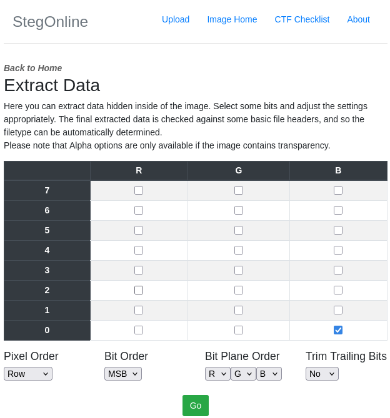Screen dimensions: 390x418
Task: Go to Image Home
Action: tap(232, 19)
